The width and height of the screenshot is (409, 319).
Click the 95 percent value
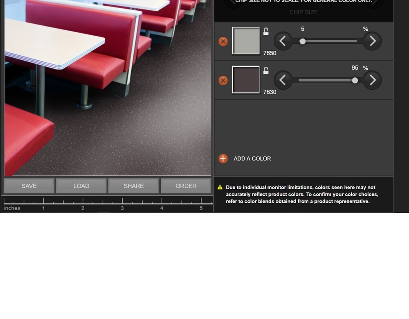click(355, 68)
